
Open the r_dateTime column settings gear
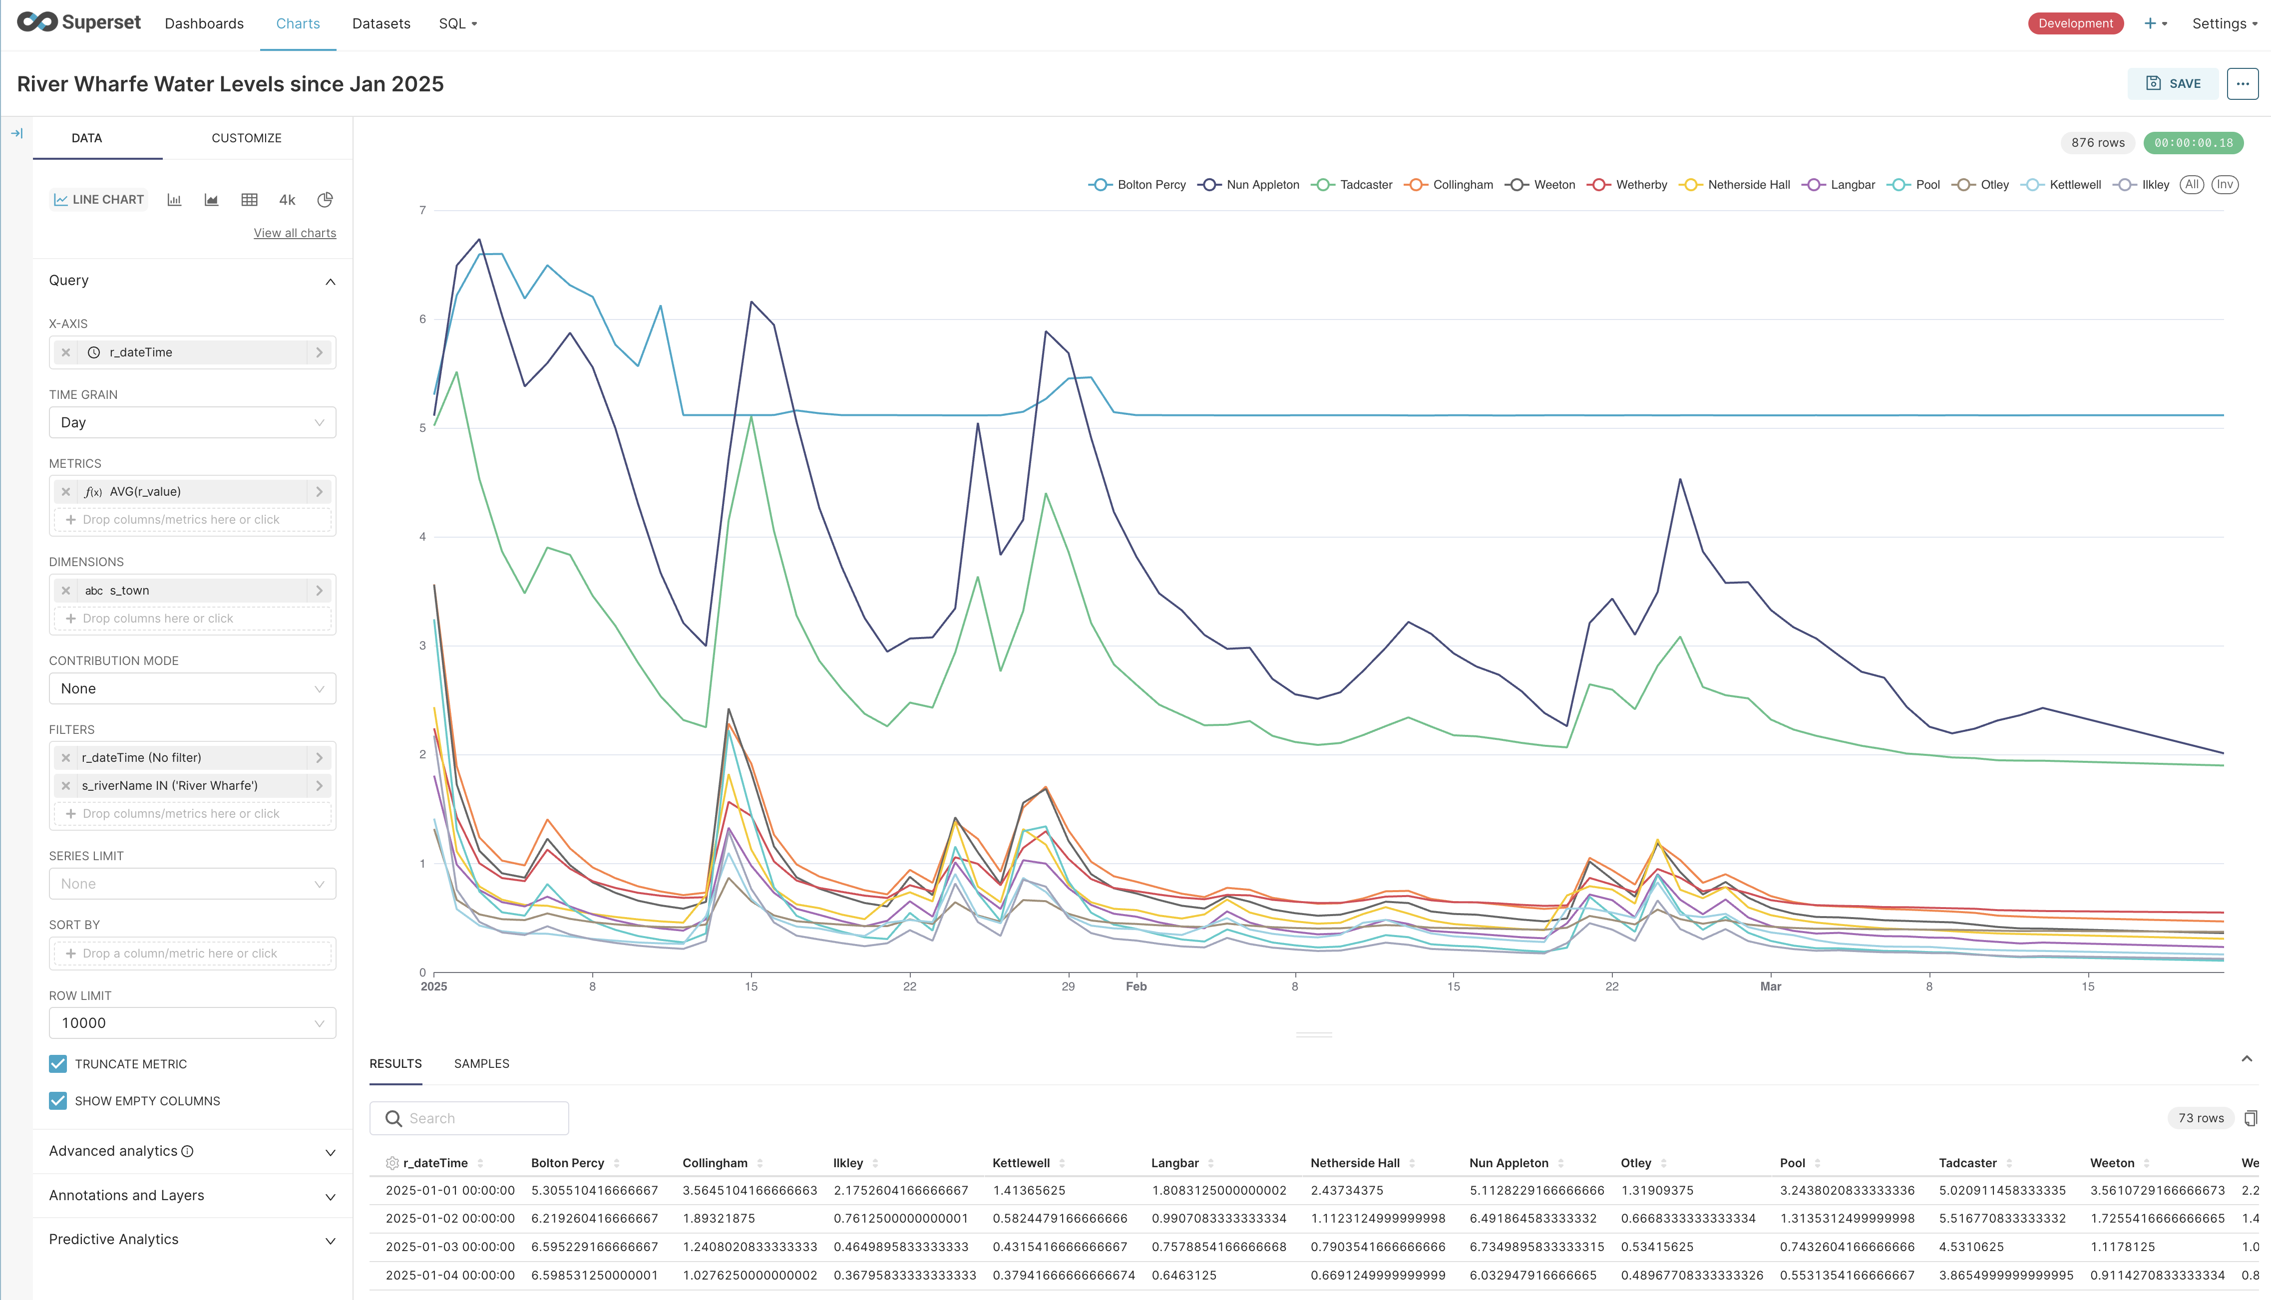(392, 1163)
